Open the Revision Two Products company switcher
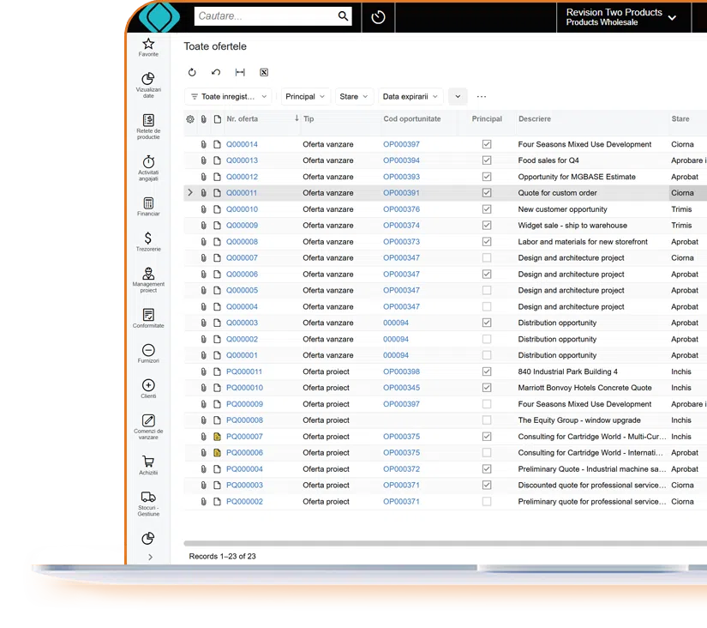This screenshot has height=628, width=707. (x=623, y=16)
